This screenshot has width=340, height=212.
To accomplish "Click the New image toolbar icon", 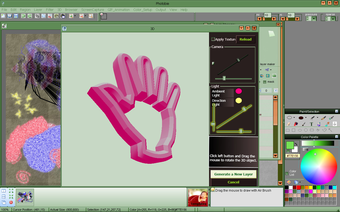I will tap(3, 16).
